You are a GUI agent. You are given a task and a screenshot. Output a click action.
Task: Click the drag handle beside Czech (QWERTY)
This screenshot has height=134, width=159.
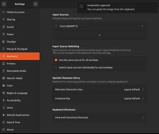[56, 26]
